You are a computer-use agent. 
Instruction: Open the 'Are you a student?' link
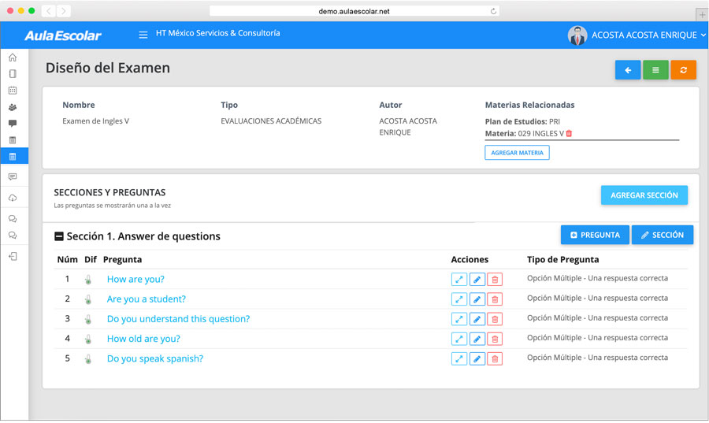[x=146, y=299]
